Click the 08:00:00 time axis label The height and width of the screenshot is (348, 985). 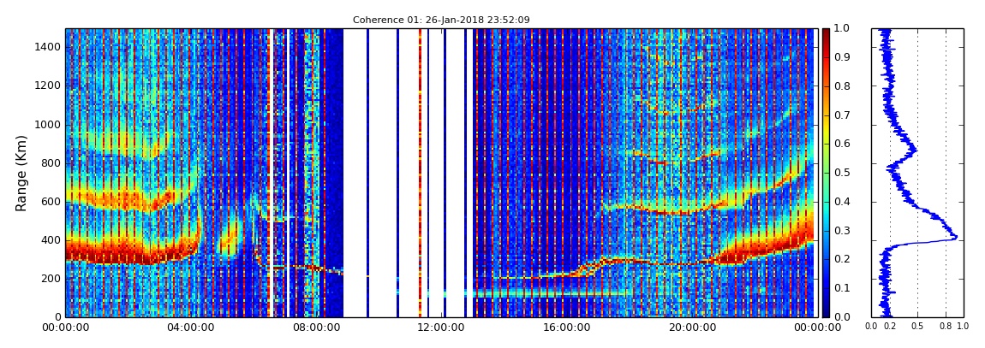coord(315,327)
